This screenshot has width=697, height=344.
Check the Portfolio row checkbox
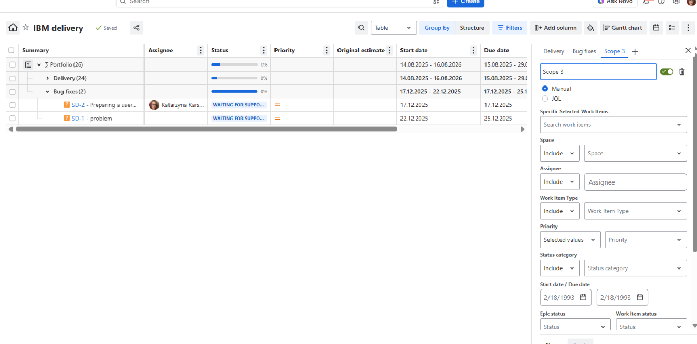pos(12,64)
